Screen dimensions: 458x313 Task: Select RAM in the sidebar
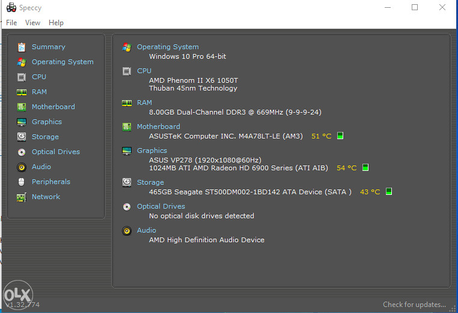[39, 92]
